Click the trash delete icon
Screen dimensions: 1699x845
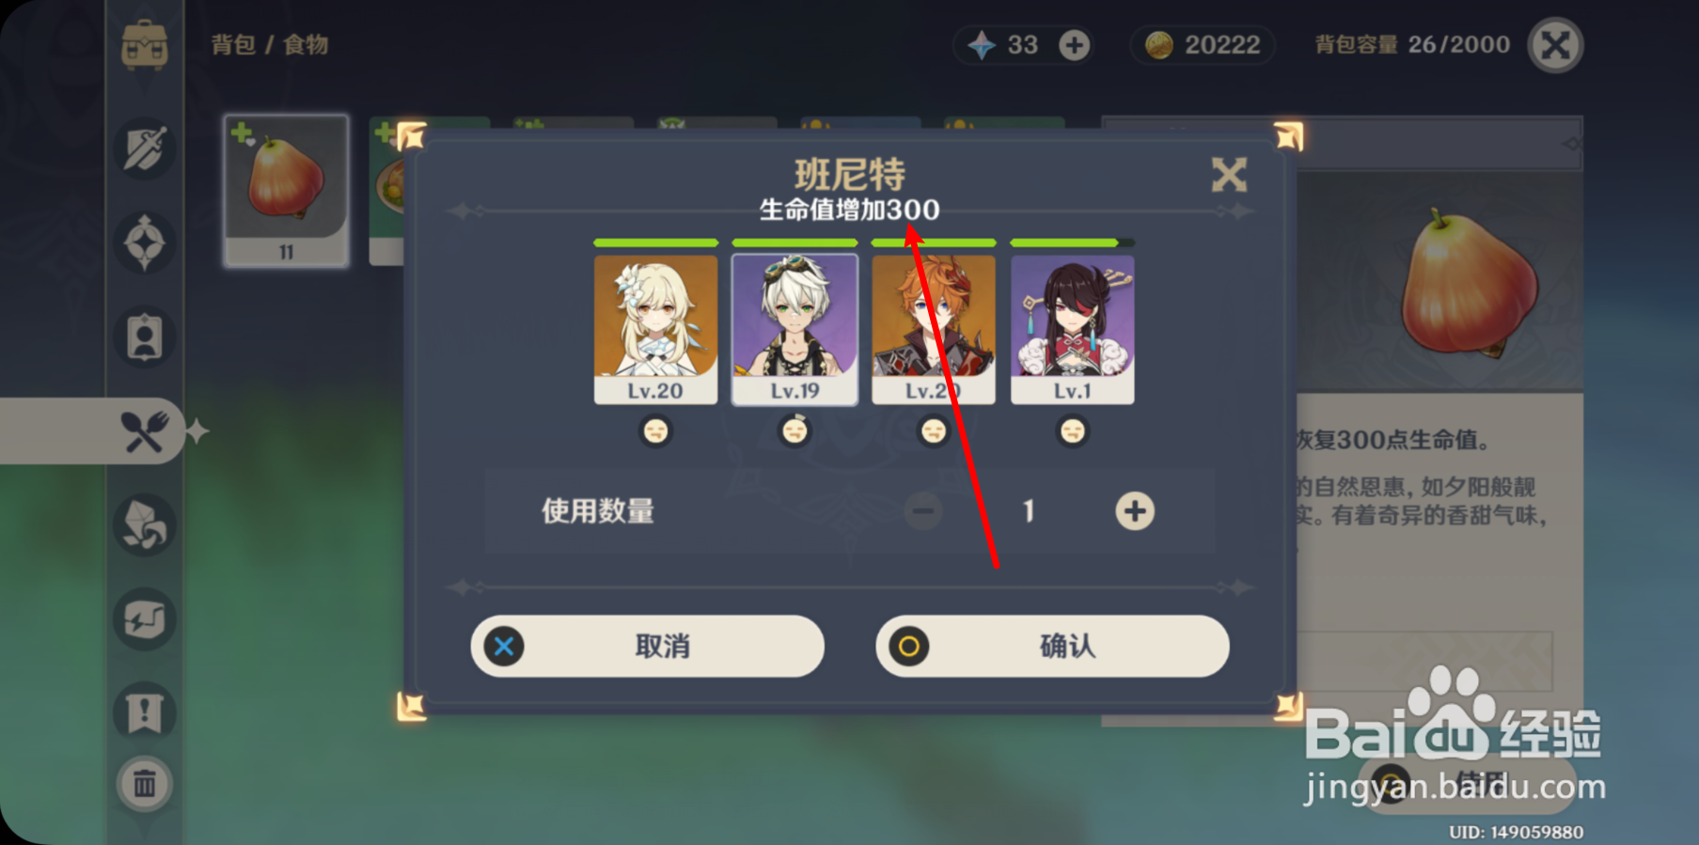click(x=145, y=783)
